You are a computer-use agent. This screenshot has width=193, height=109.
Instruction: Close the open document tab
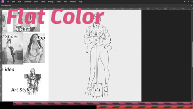(192, 6)
